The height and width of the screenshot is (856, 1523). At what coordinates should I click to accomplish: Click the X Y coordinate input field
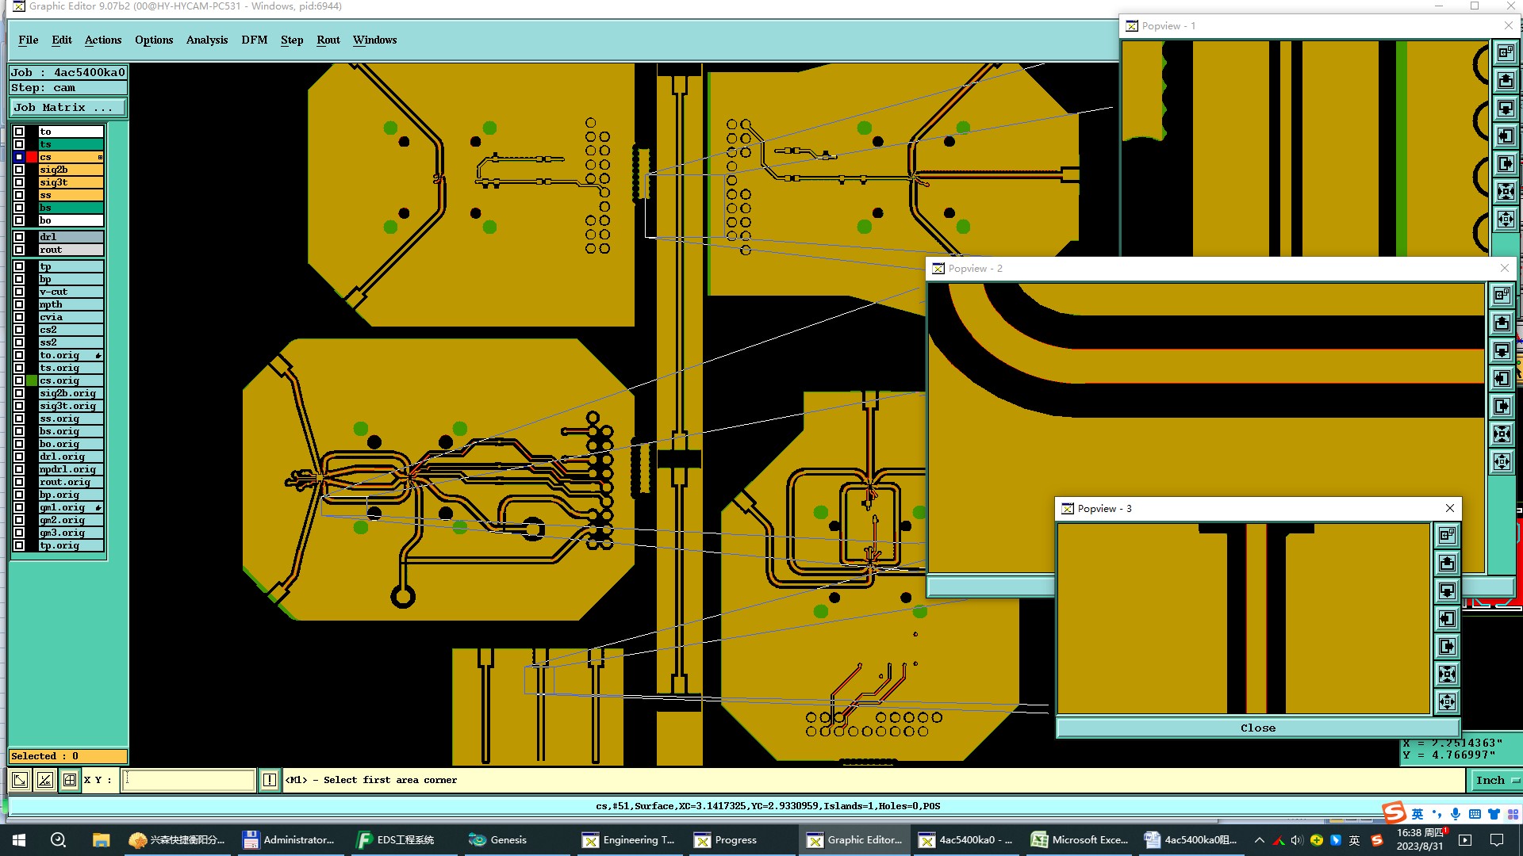(x=189, y=780)
